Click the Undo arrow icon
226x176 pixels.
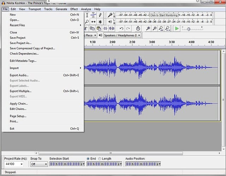pos(121,29)
